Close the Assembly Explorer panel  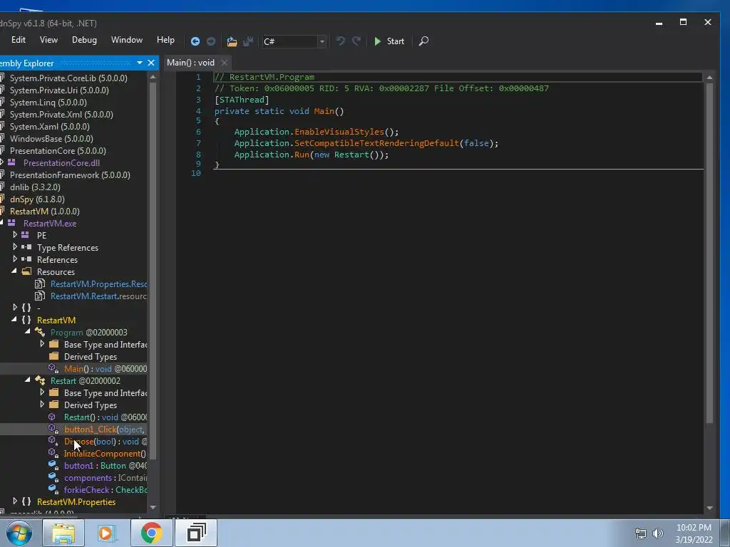[151, 63]
